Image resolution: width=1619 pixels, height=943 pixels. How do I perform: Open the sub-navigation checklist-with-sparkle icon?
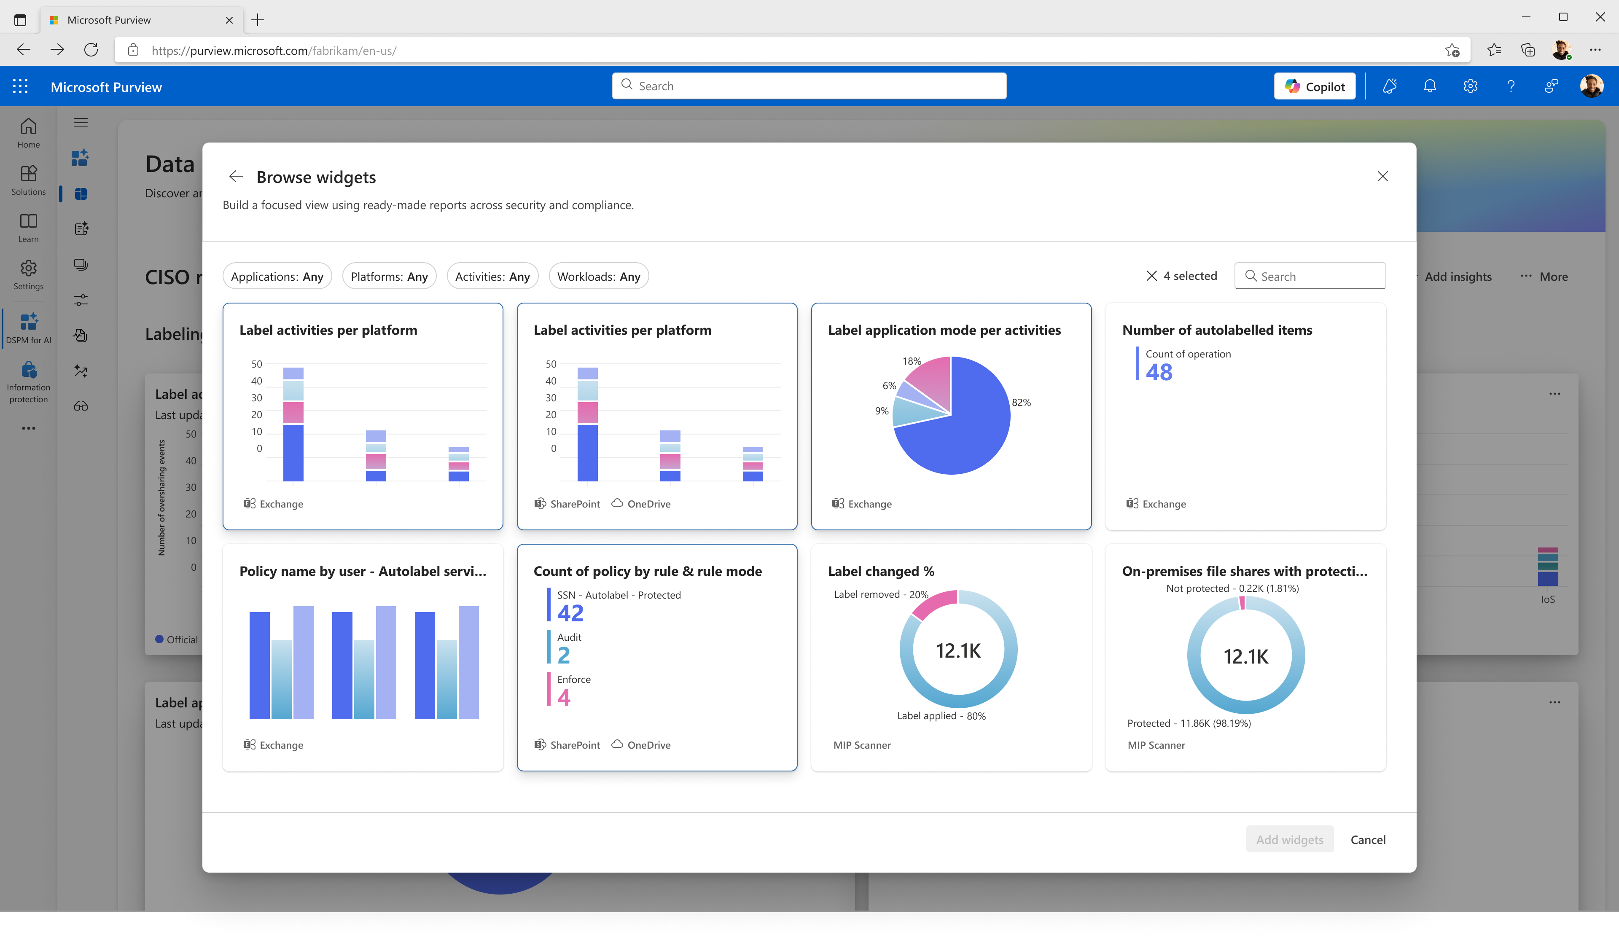click(x=81, y=228)
